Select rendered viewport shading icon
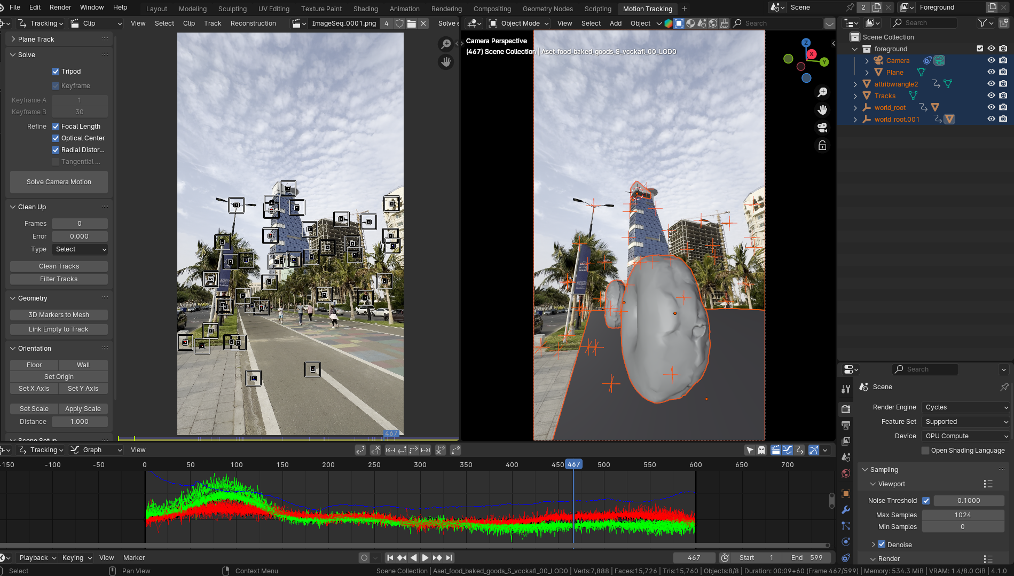Screen dimensions: 1014x576 click(713, 23)
